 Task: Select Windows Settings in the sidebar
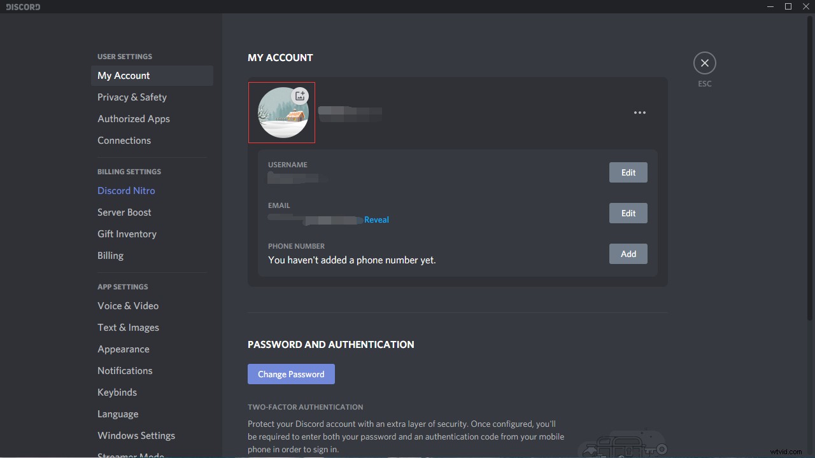(x=136, y=435)
